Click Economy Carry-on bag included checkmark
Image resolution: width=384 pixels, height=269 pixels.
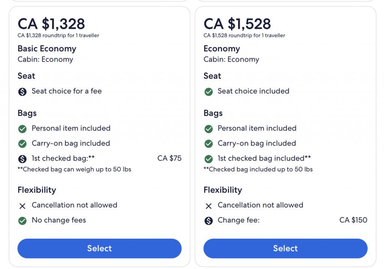[x=208, y=144]
